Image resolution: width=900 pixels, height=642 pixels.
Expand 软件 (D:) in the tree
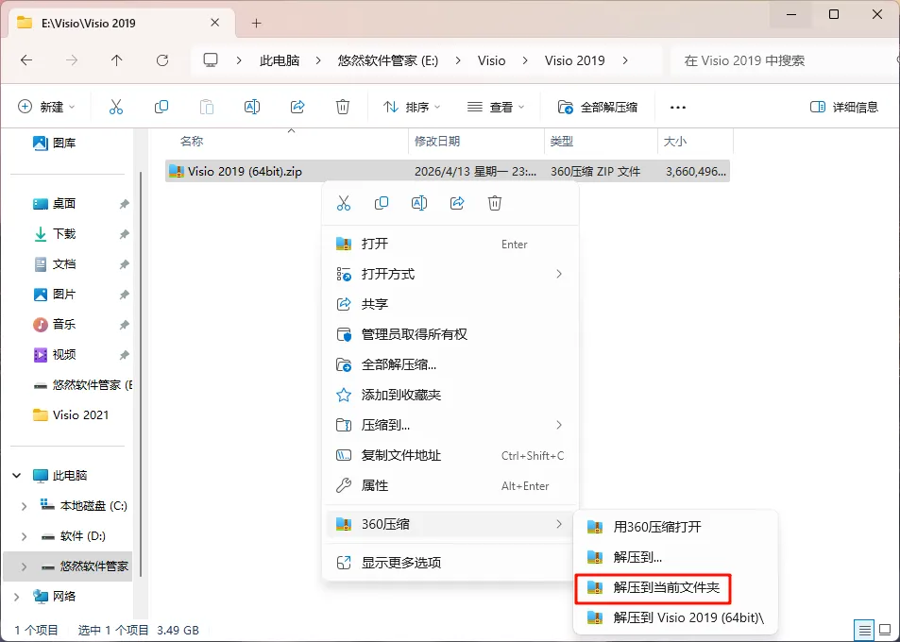(25, 536)
